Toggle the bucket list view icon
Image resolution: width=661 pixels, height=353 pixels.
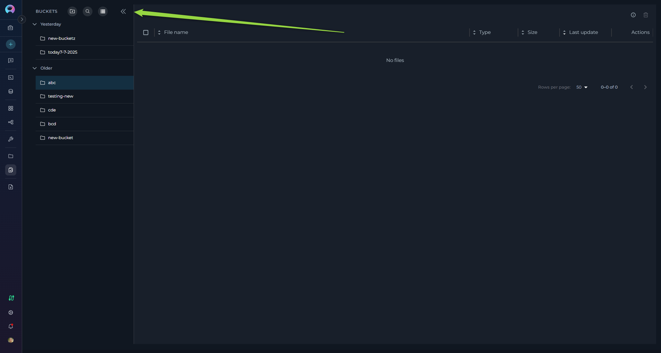103,11
